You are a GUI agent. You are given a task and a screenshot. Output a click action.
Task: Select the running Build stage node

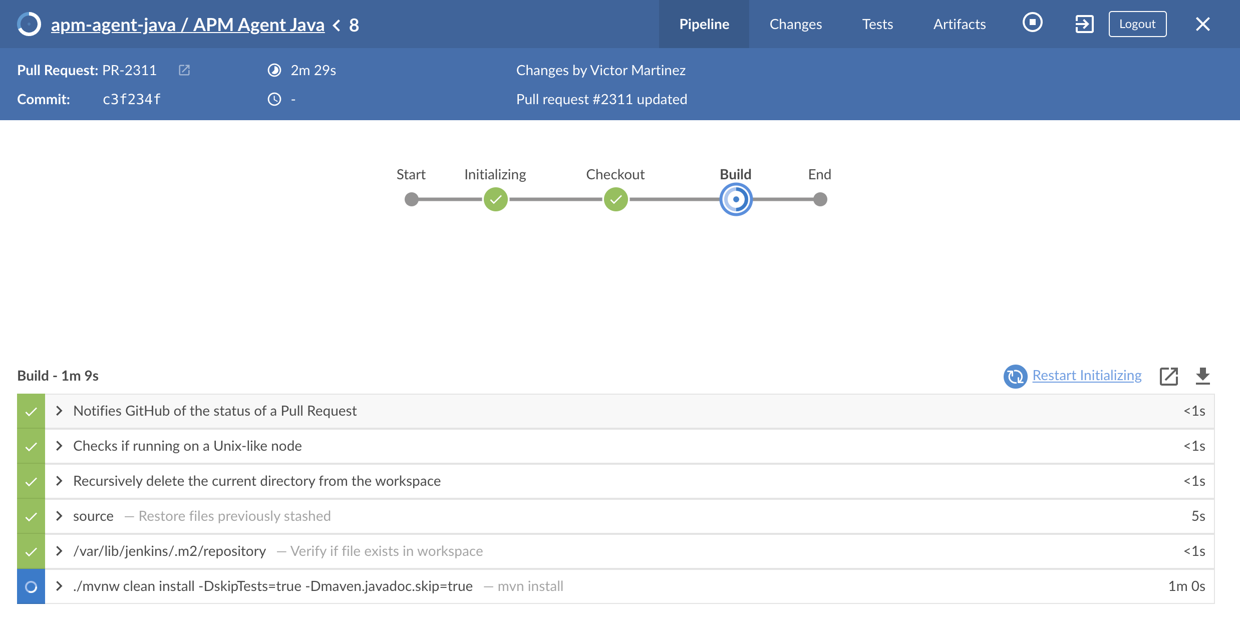(736, 199)
